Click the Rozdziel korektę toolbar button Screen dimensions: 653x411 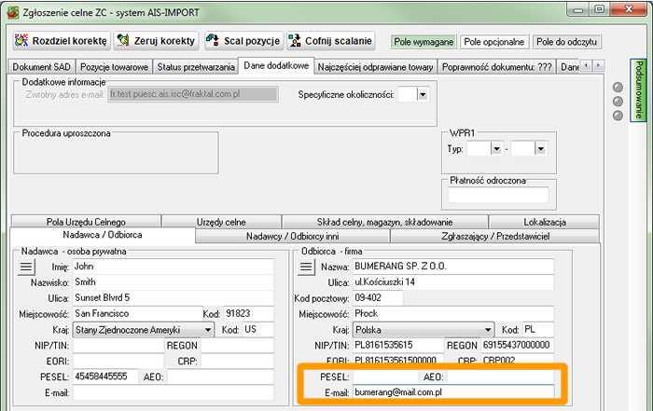pyautogui.click(x=62, y=41)
